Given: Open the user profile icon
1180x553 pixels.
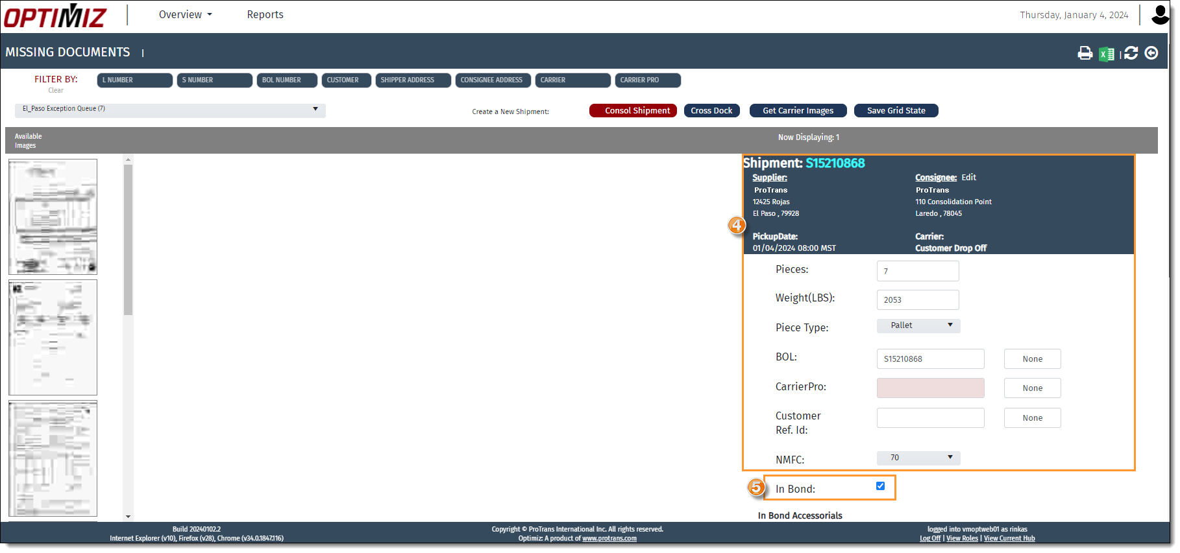Looking at the screenshot, I should [1160, 15].
